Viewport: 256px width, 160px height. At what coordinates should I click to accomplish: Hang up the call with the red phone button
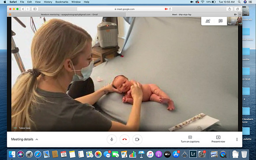pos(124,139)
